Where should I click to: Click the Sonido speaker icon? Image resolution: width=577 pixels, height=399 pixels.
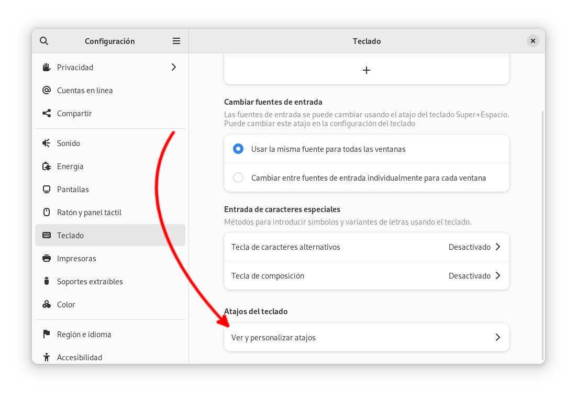click(x=47, y=143)
